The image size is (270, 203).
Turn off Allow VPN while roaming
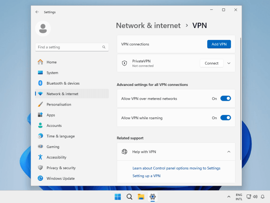coord(225,118)
